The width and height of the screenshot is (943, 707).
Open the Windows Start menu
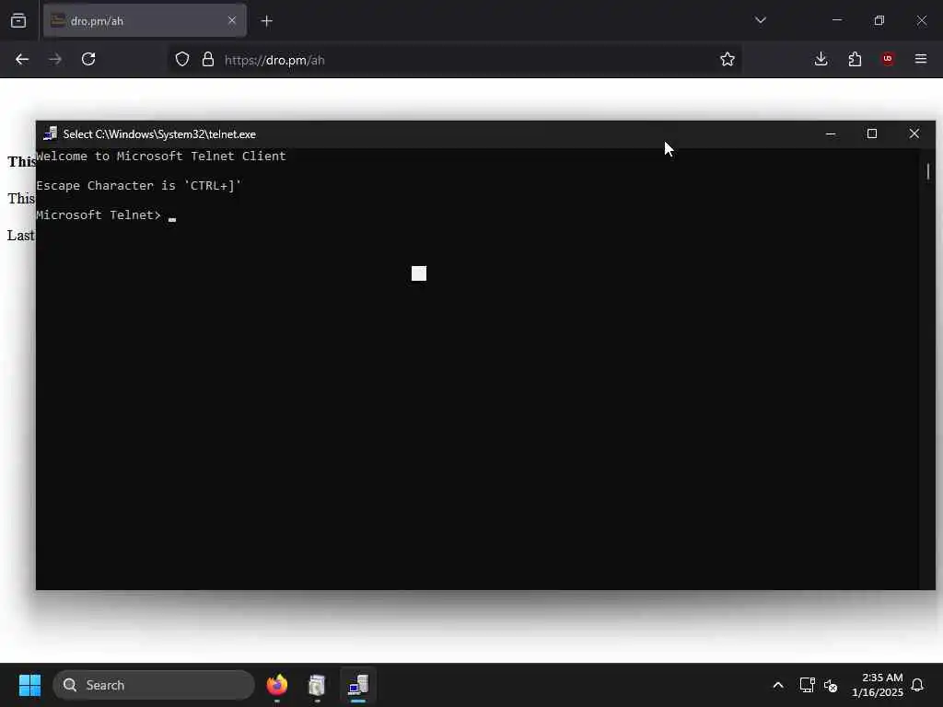pyautogui.click(x=29, y=685)
